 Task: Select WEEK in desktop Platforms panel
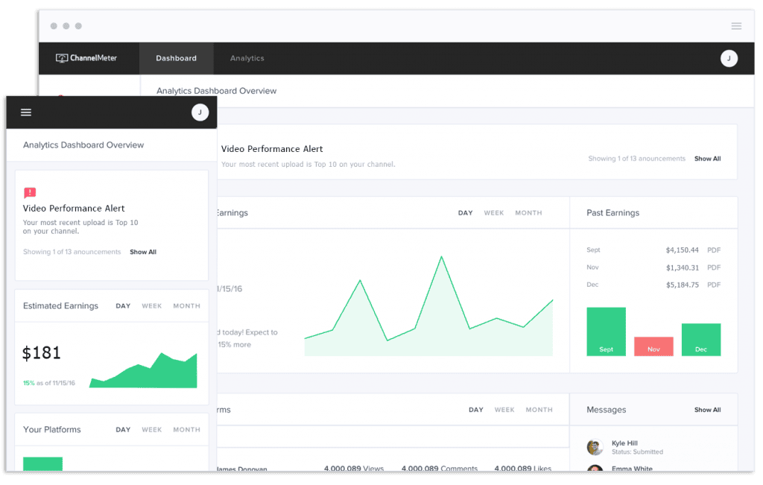504,410
